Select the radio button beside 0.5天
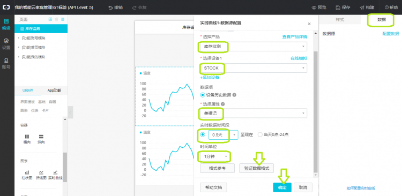Image resolution: width=402 pixels, height=196 pixels. click(x=203, y=134)
